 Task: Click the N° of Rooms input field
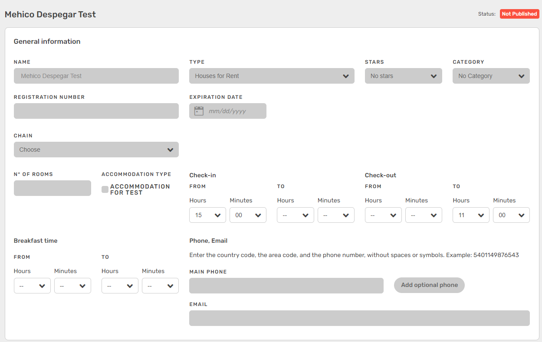[x=52, y=188]
